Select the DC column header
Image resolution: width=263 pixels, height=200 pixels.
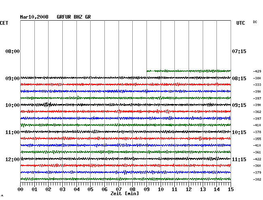click(x=255, y=22)
